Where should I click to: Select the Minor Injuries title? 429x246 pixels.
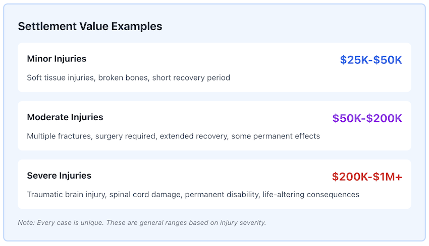pos(57,59)
